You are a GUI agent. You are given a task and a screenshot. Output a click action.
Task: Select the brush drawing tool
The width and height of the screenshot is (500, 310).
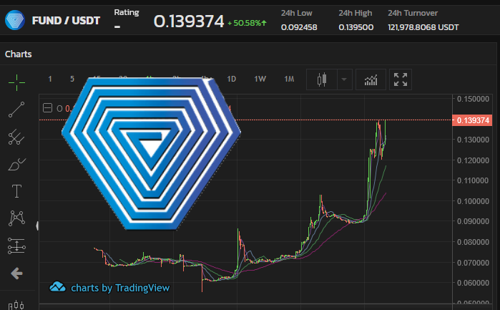(16, 165)
